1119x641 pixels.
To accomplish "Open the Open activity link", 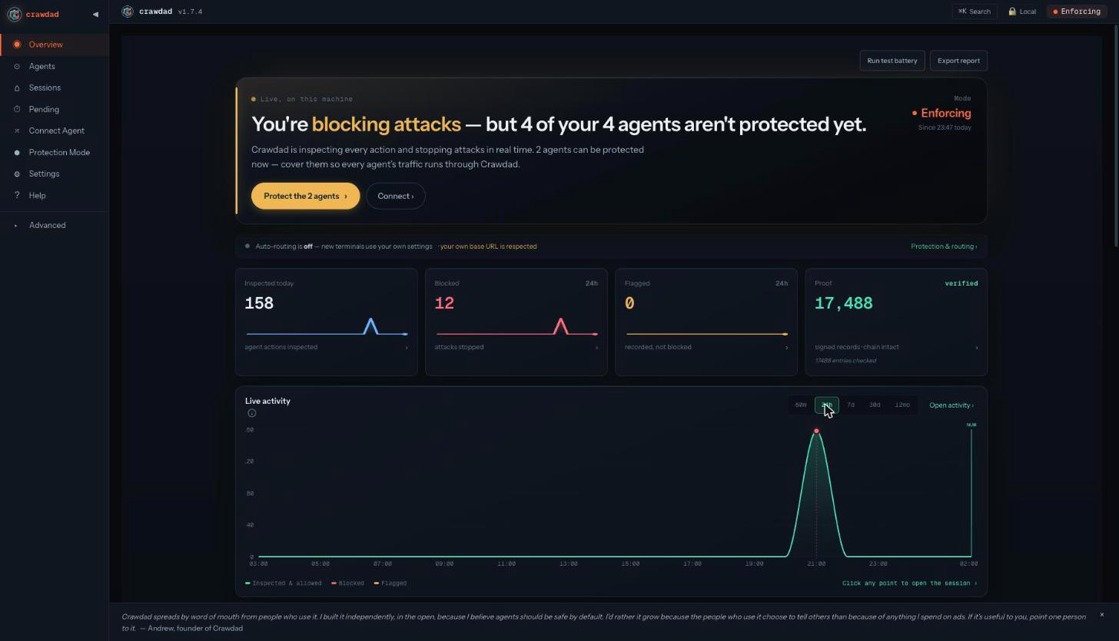I will coord(951,405).
